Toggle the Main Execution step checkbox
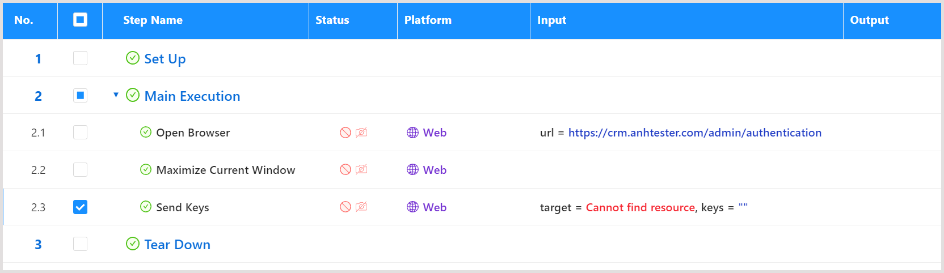The height and width of the screenshot is (273, 944). (80, 95)
